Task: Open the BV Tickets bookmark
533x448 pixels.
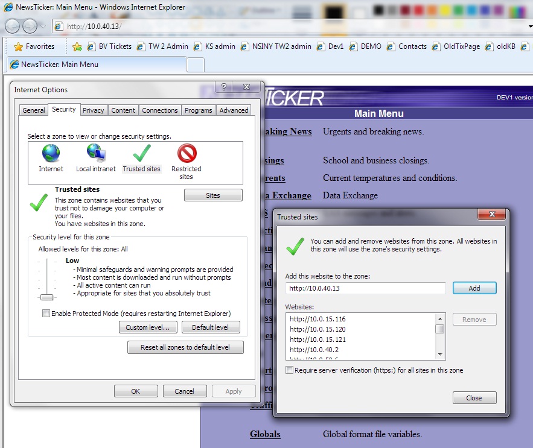Action: (110, 46)
